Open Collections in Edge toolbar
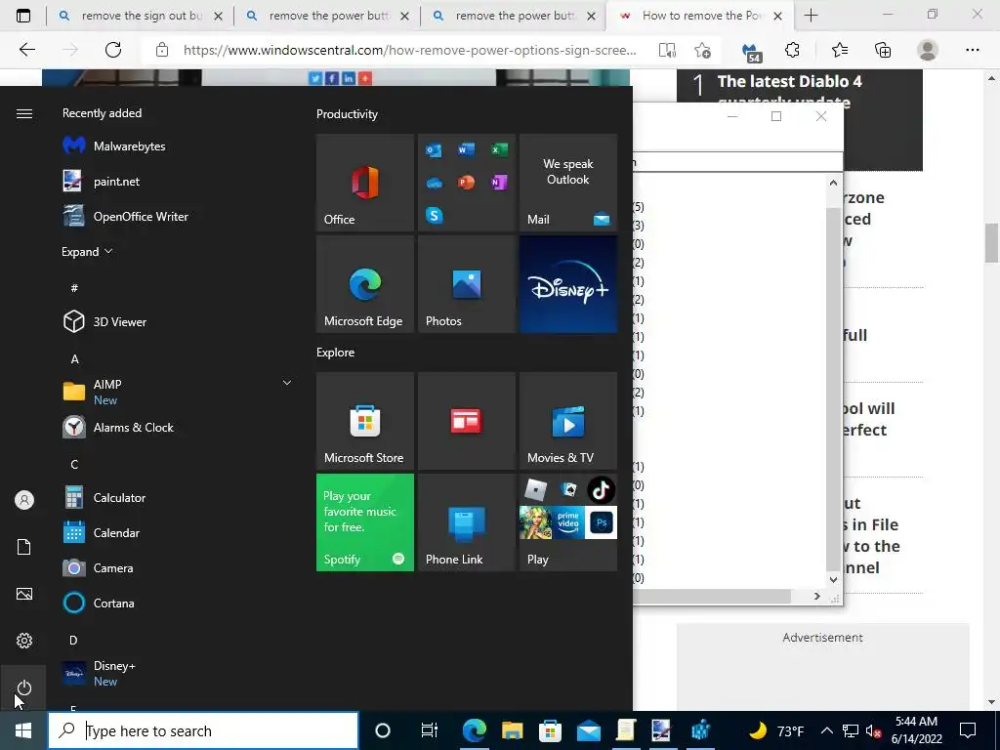 [883, 50]
